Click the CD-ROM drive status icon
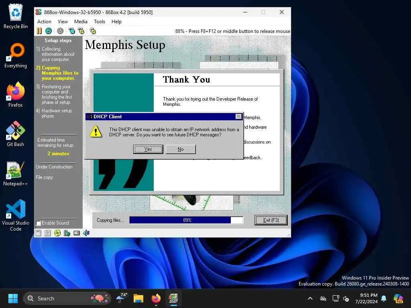The height and width of the screenshot is (308, 411). pyautogui.click(x=57, y=233)
